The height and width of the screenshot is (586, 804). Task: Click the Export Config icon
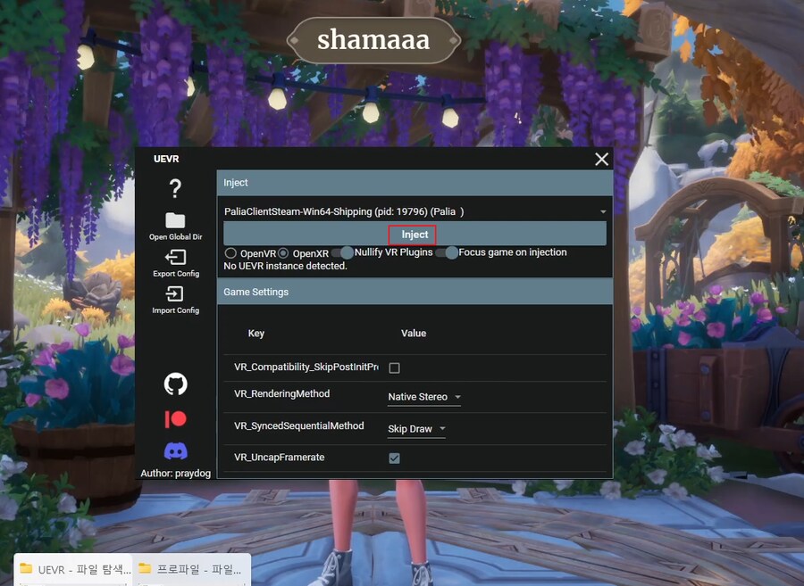point(175,259)
